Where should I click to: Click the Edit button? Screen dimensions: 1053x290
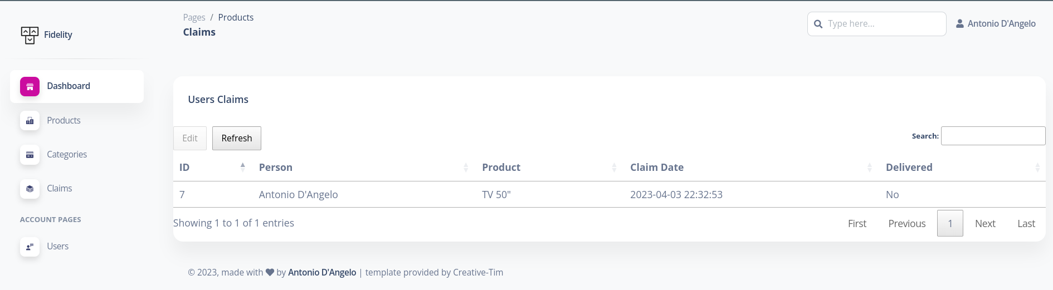click(x=190, y=138)
